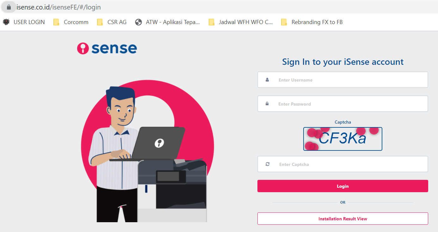438x232 pixels.
Task: Open Jadwal WFH WFO bookmark folder
Action: click(x=240, y=22)
